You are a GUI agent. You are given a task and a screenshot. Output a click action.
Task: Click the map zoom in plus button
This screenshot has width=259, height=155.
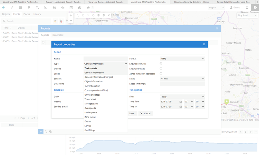tap(71, 15)
